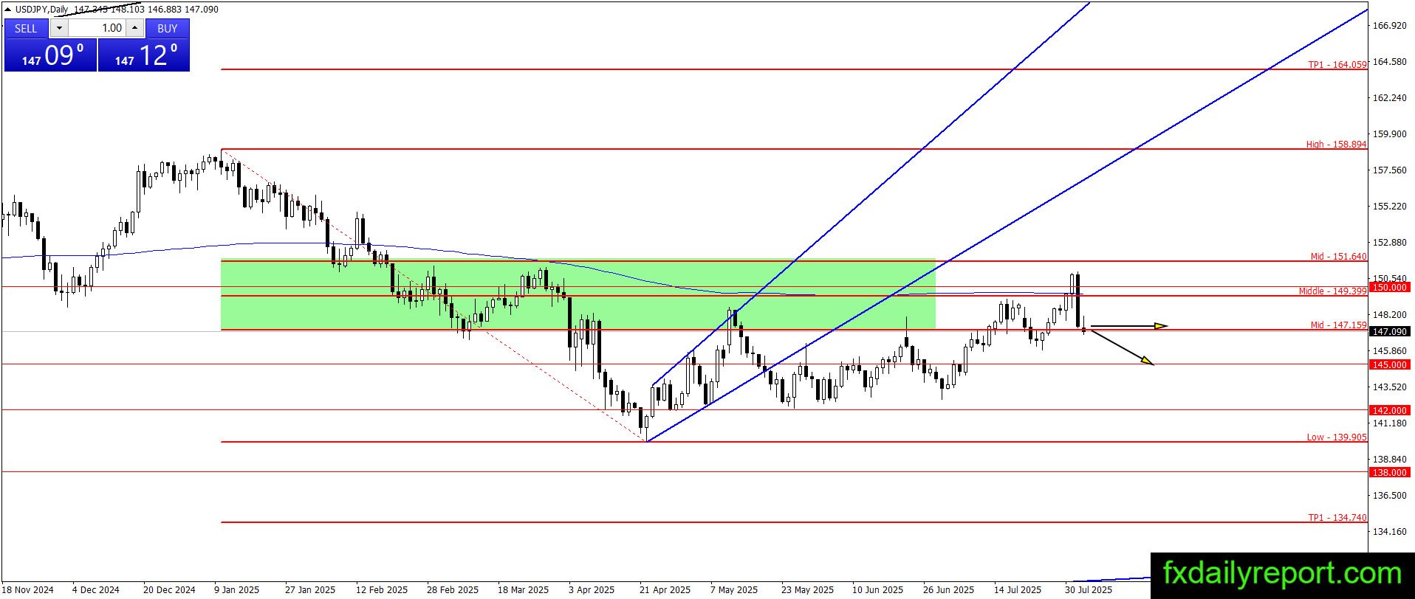Click the green shaded rectangle zone
This screenshot has height=599, width=1415.
578,294
